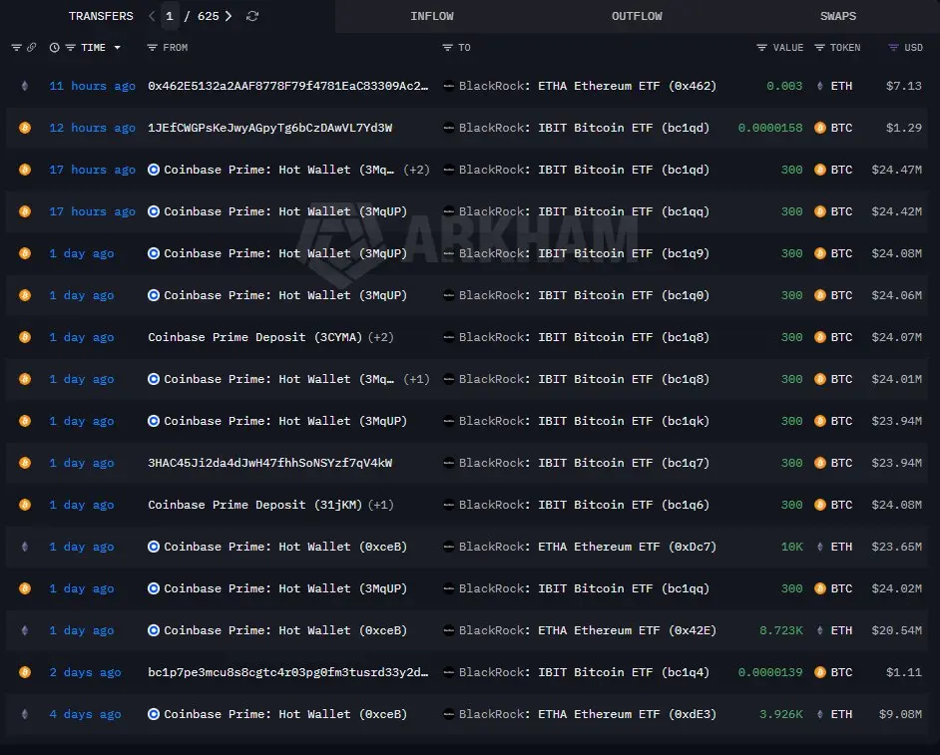The height and width of the screenshot is (755, 940).
Task: Select the USD amount $23.65M
Action: pos(897,547)
